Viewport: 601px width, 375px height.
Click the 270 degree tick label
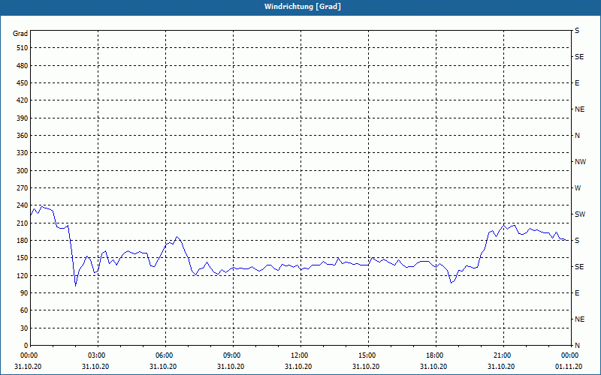pyautogui.click(x=23, y=188)
